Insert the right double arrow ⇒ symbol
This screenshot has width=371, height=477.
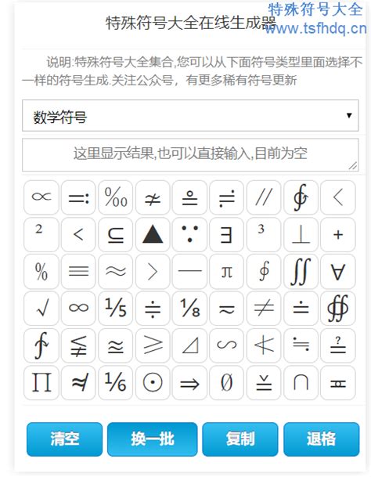tap(189, 383)
